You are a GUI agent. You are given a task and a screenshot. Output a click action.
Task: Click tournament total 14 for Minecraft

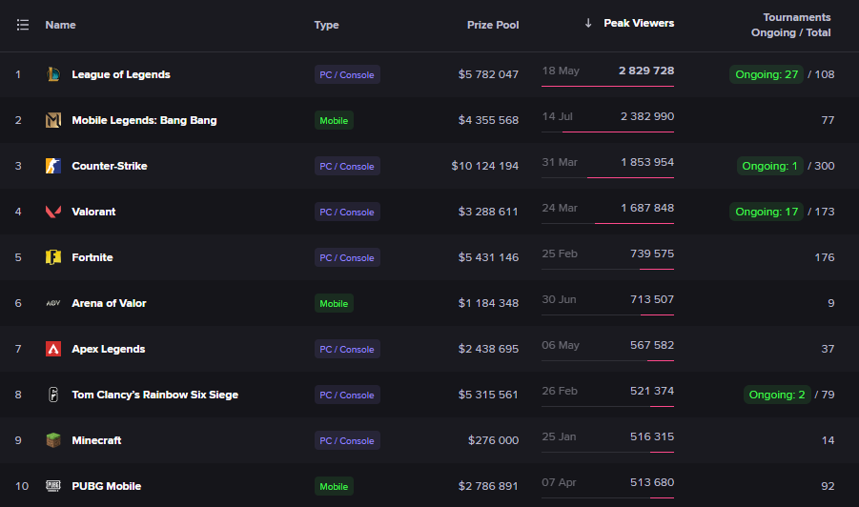tap(828, 440)
